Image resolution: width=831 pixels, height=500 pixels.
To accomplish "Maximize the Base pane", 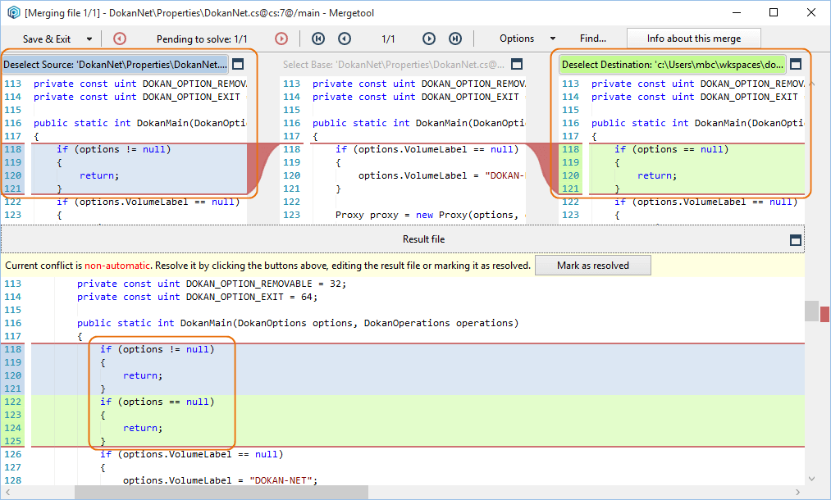I will coord(517,64).
